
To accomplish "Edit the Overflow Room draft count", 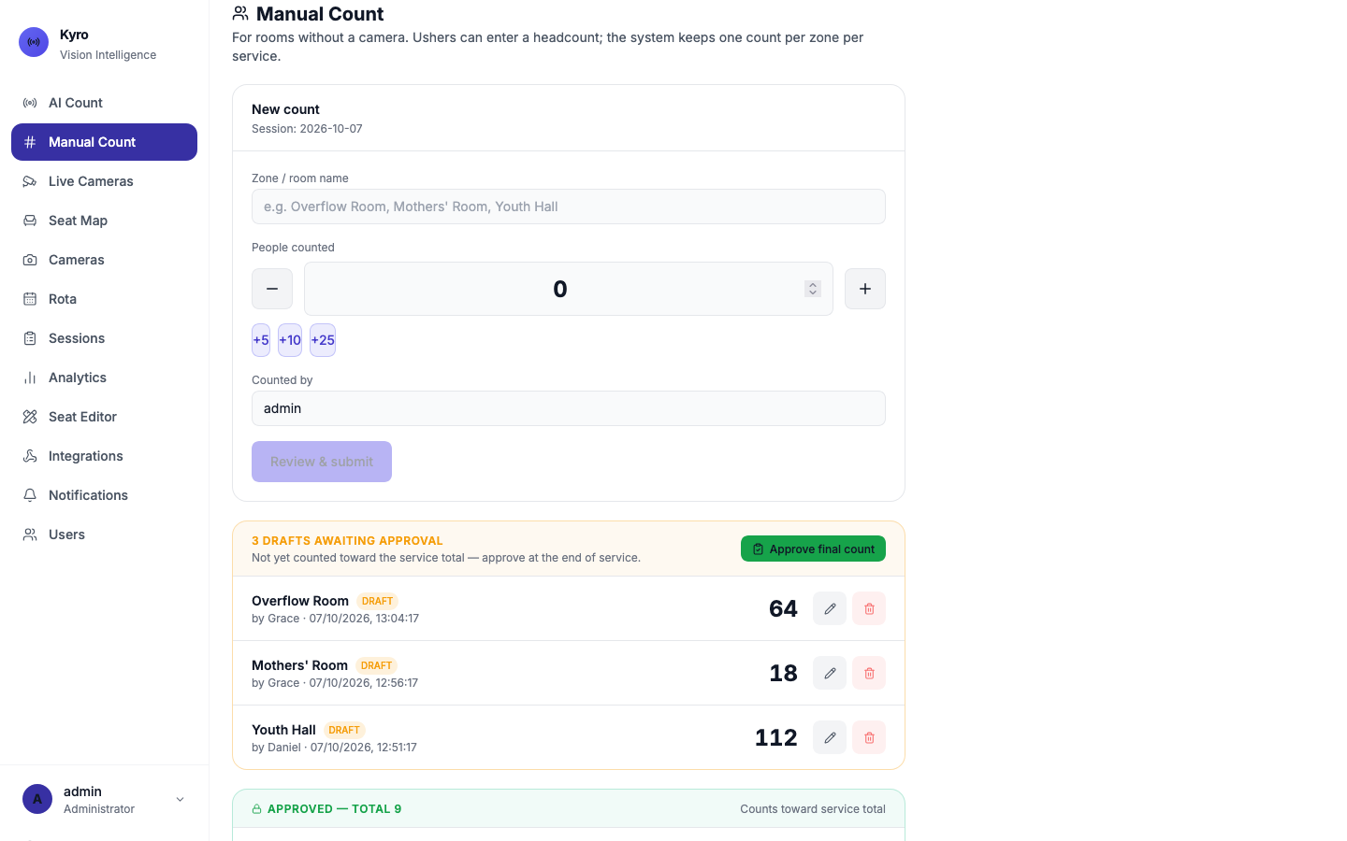I will [830, 608].
